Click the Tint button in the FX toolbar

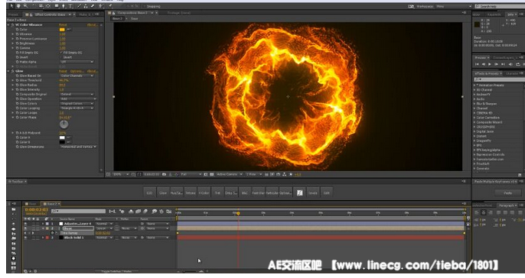(x=217, y=192)
